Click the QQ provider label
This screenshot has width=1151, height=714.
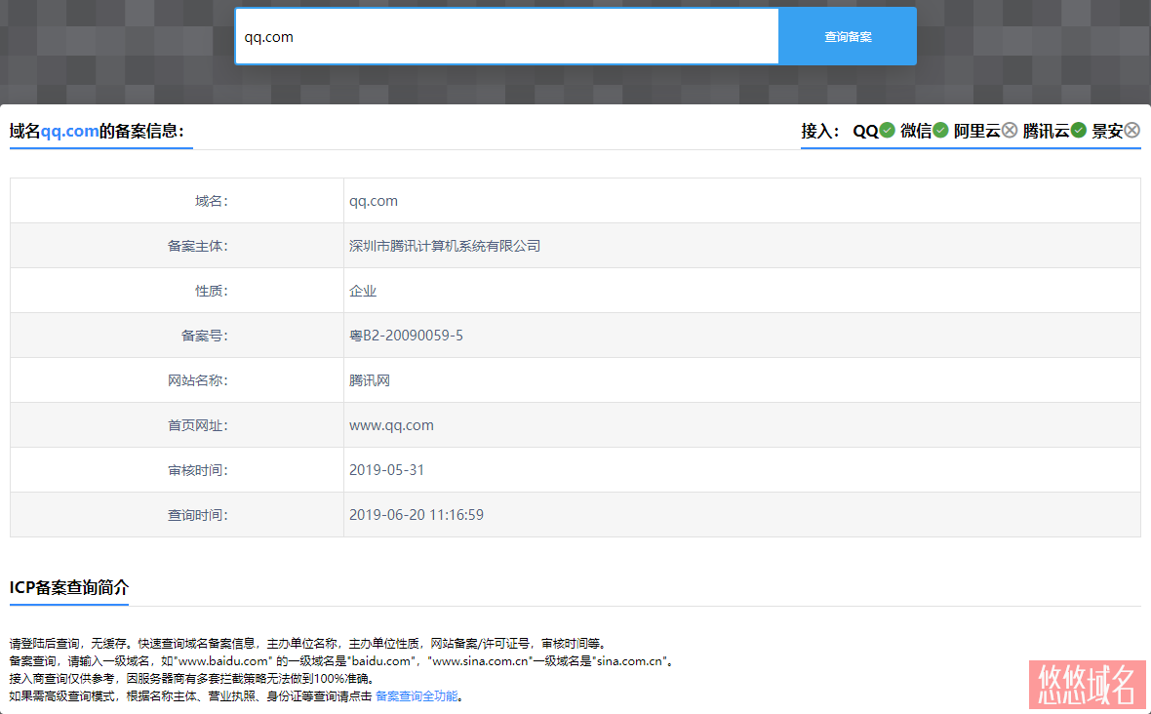tap(865, 132)
